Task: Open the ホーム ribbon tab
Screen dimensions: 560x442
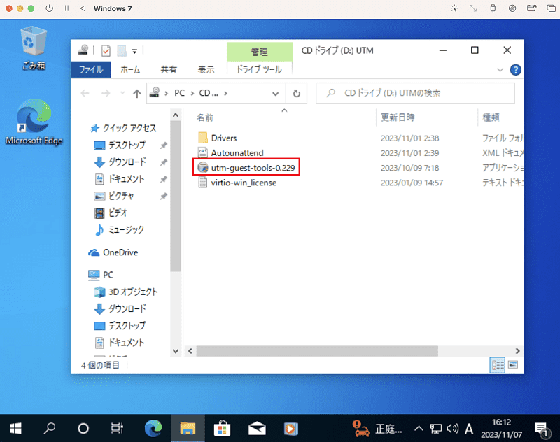Action: [130, 69]
